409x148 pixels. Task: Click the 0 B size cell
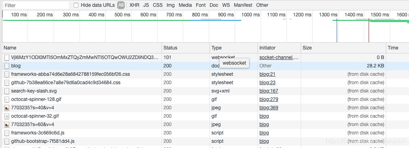click(381, 57)
